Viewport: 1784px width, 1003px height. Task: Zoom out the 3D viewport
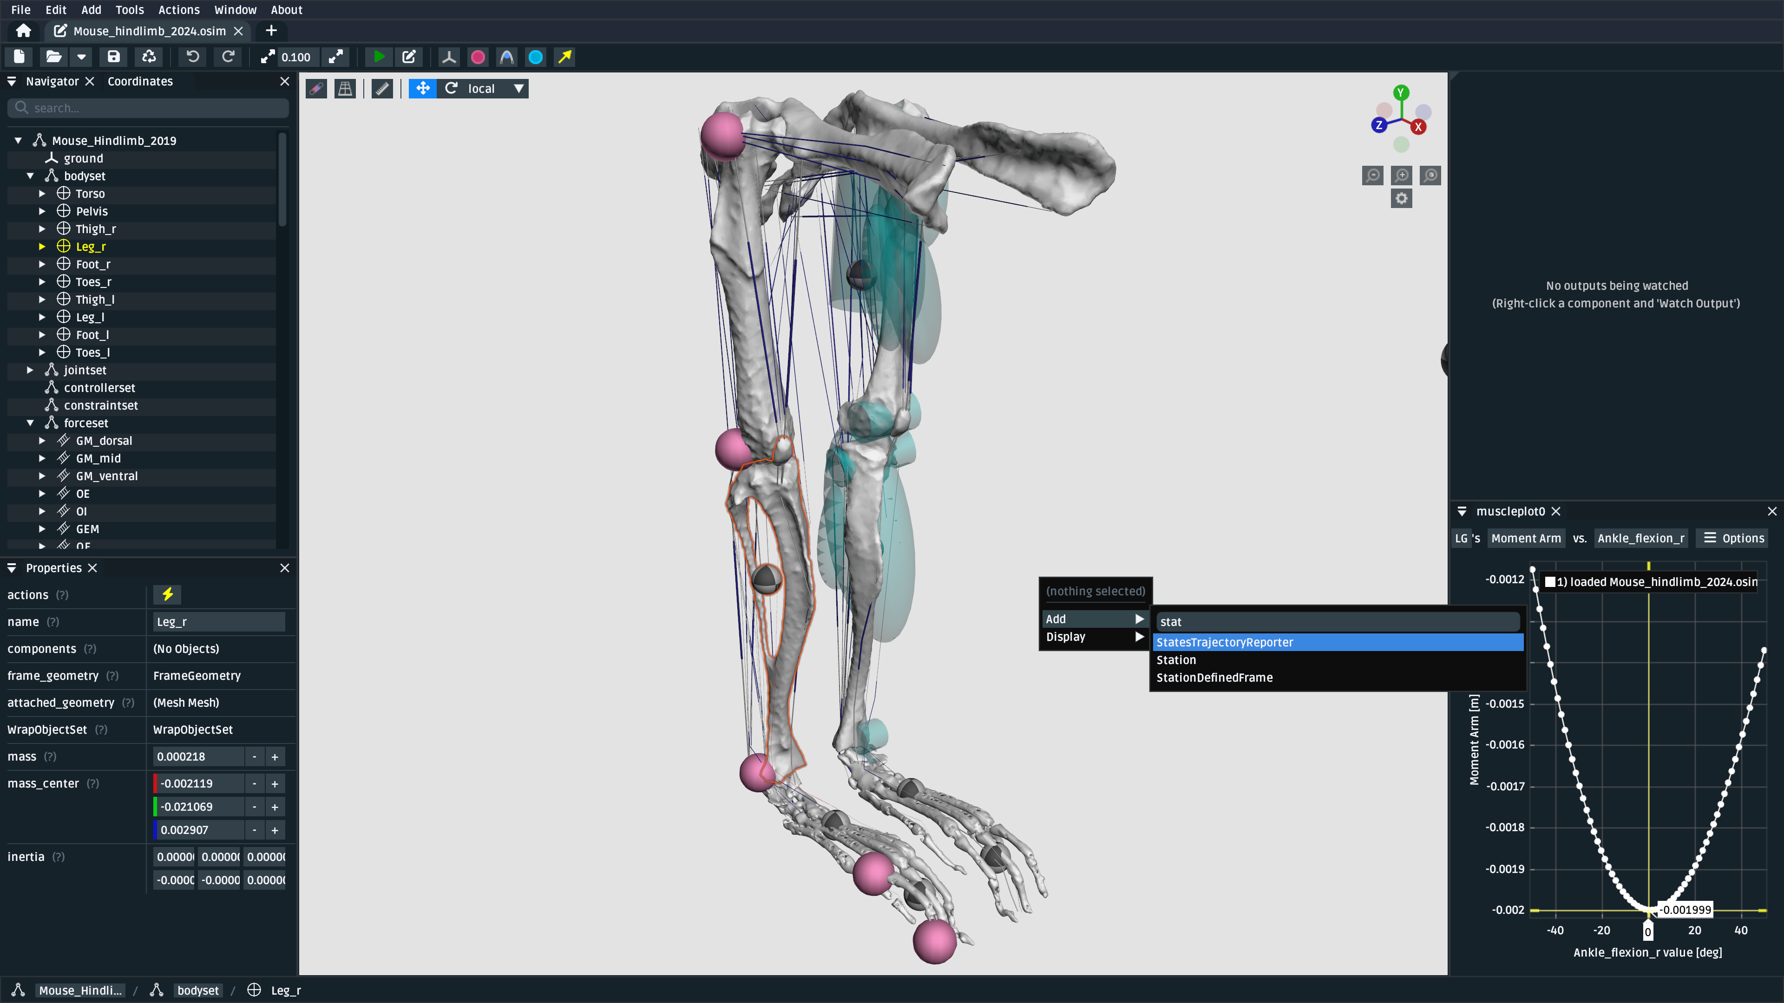click(1373, 175)
